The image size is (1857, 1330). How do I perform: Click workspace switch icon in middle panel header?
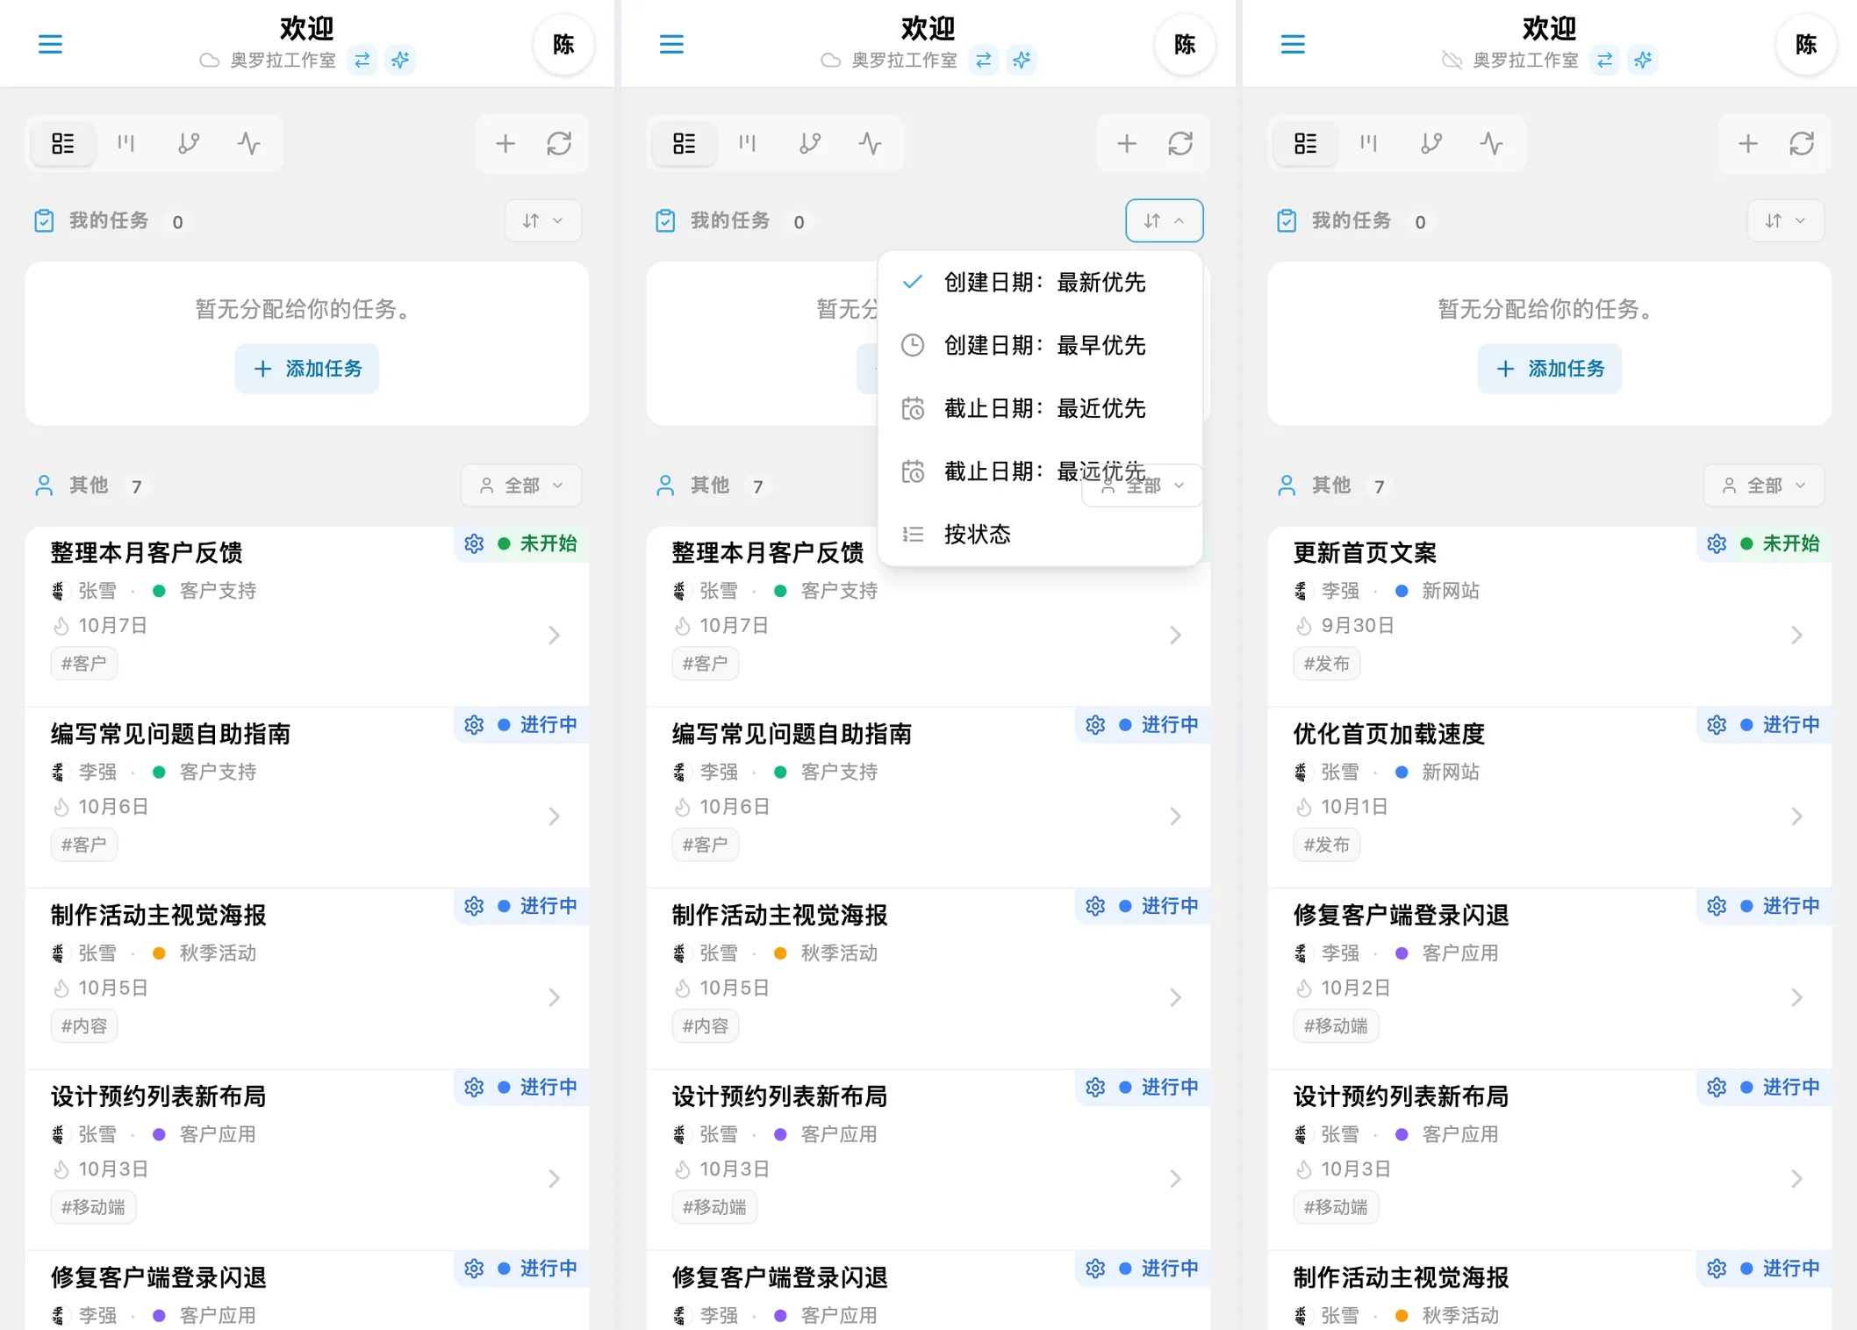[983, 60]
